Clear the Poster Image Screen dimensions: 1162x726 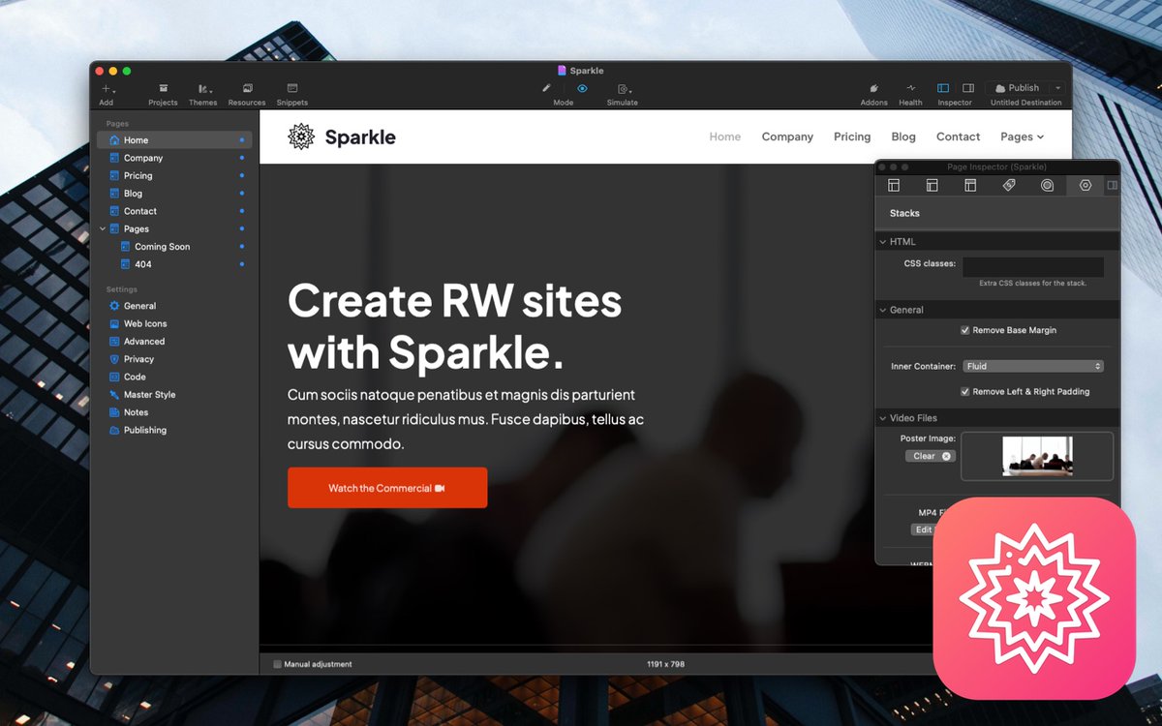click(931, 456)
